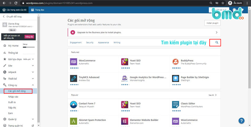Image resolution: width=251 pixels, height=127 pixels.
Task: Click the browser reload icon
Action: pos(16,3)
